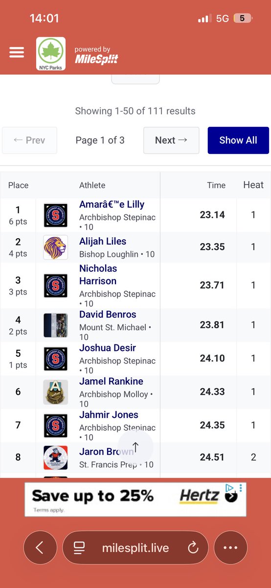The width and height of the screenshot is (271, 588).
Task: Open David Benros athlete link
Action: coord(108,315)
